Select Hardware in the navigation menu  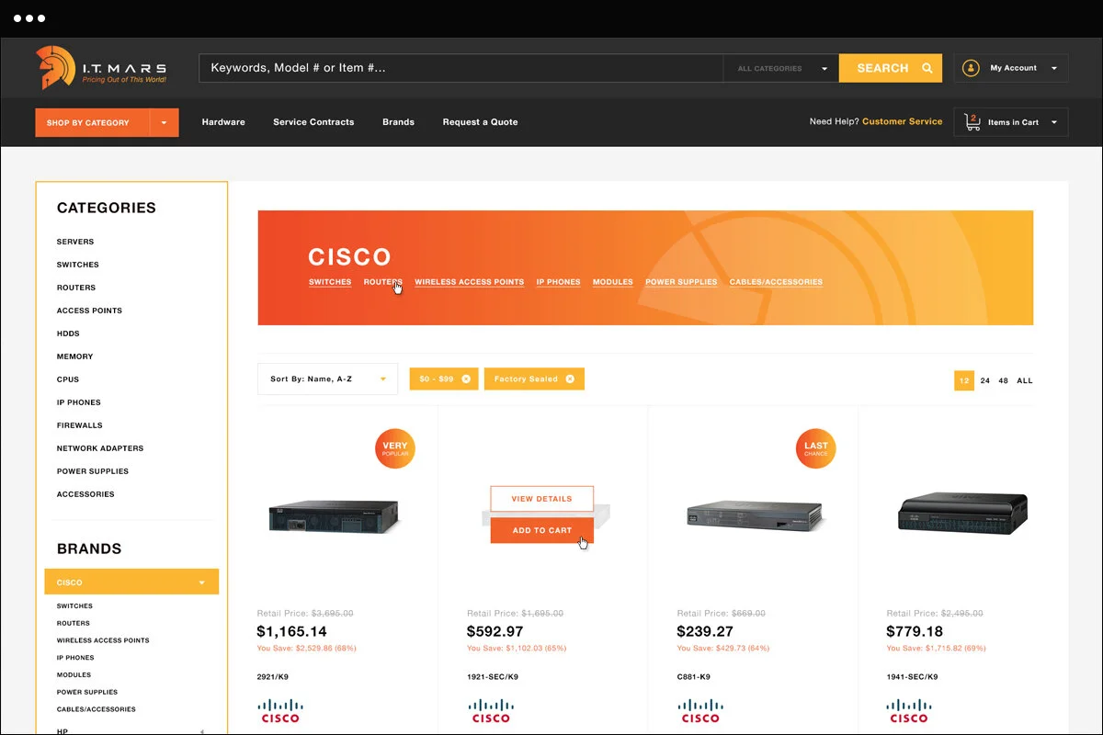(x=223, y=121)
